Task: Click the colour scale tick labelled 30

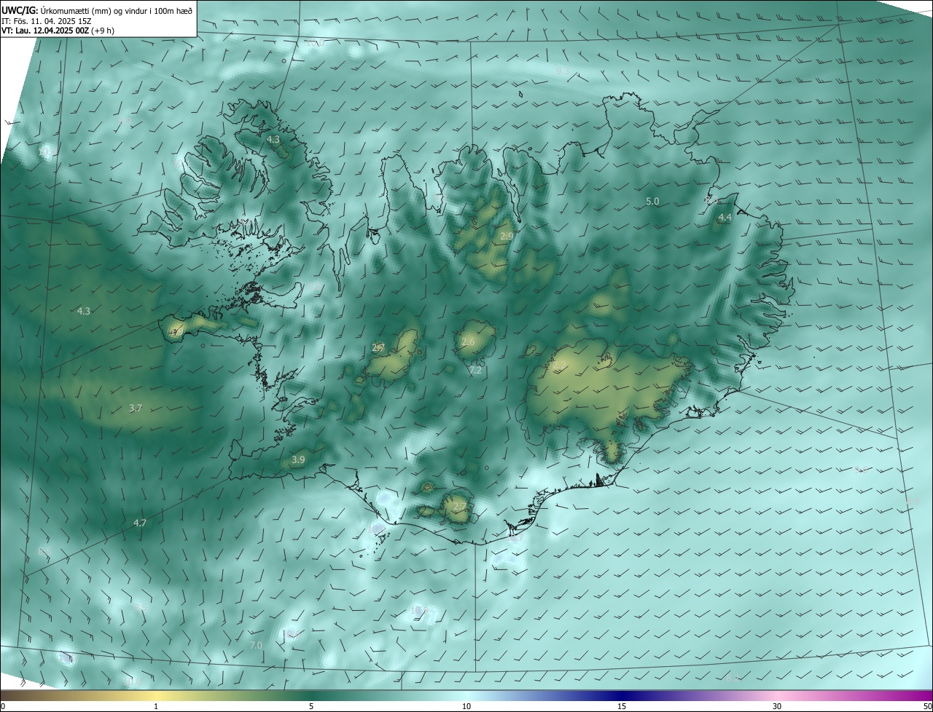Action: pos(777,707)
